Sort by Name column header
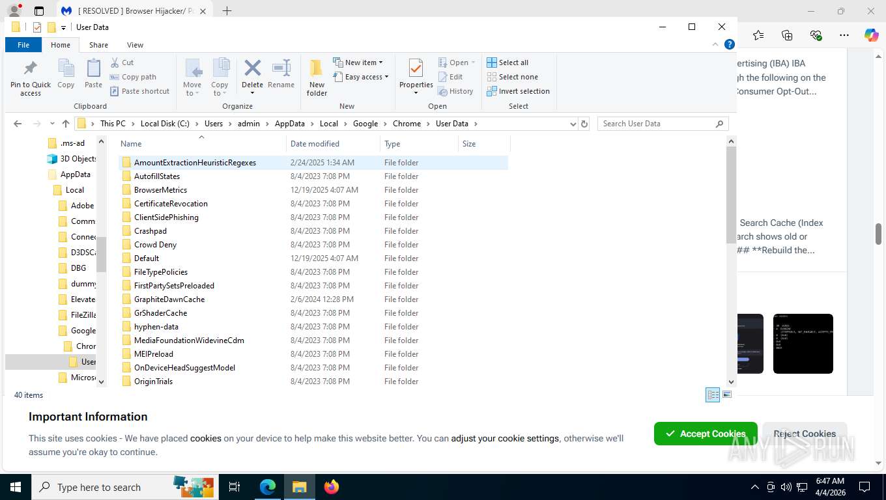 point(202,143)
